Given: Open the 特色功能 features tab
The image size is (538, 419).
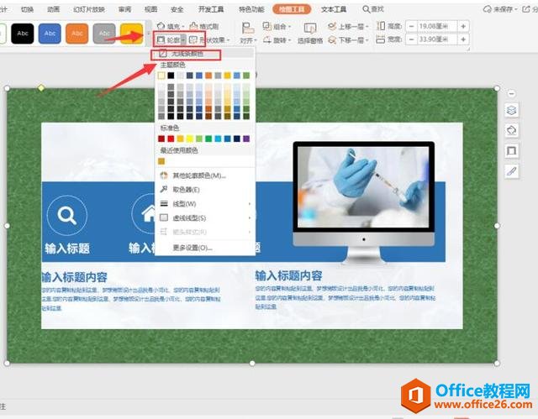Looking at the screenshot, I should click(251, 9).
